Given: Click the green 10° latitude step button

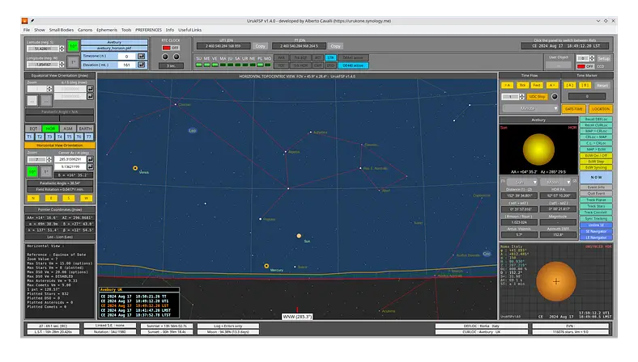Looking at the screenshot, I should (72, 47).
